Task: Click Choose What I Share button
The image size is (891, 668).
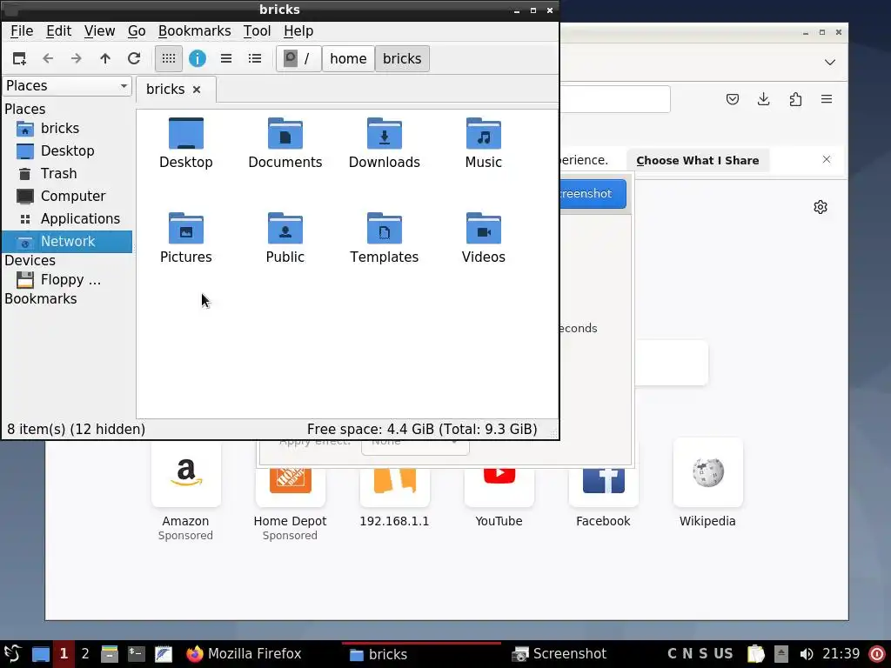Action: point(698,161)
